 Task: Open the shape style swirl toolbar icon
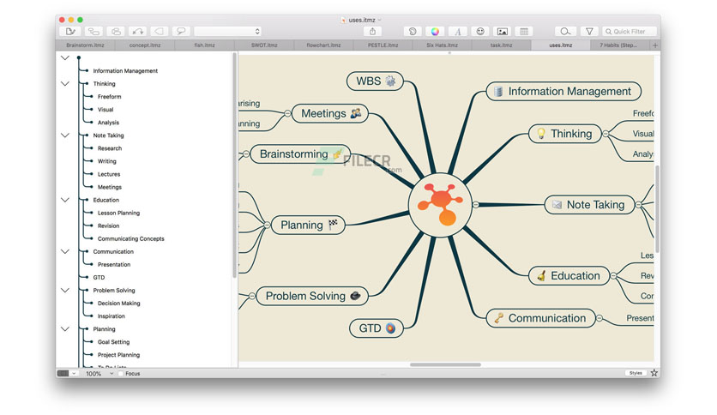click(413, 31)
